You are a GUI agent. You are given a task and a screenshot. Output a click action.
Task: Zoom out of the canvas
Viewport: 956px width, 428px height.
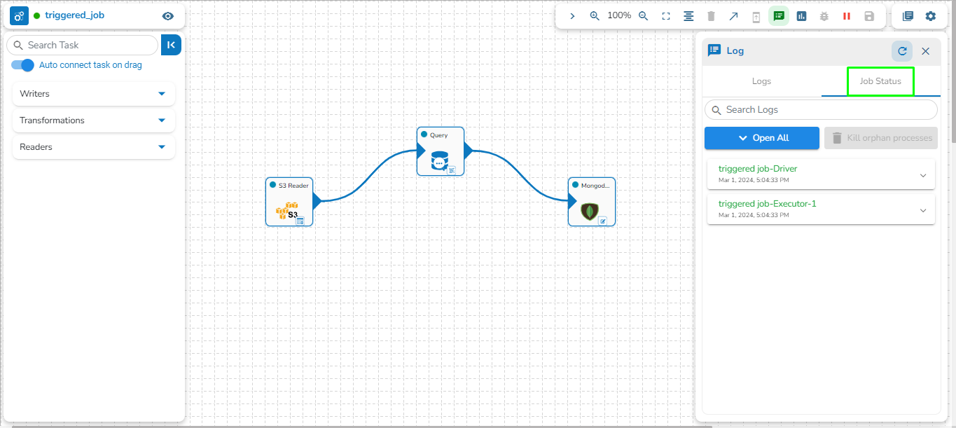(644, 15)
